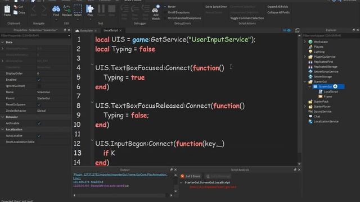This screenshot has width=360, height=202.
Task: Toggle the AutoLocalize checkbox
Action: (39, 136)
